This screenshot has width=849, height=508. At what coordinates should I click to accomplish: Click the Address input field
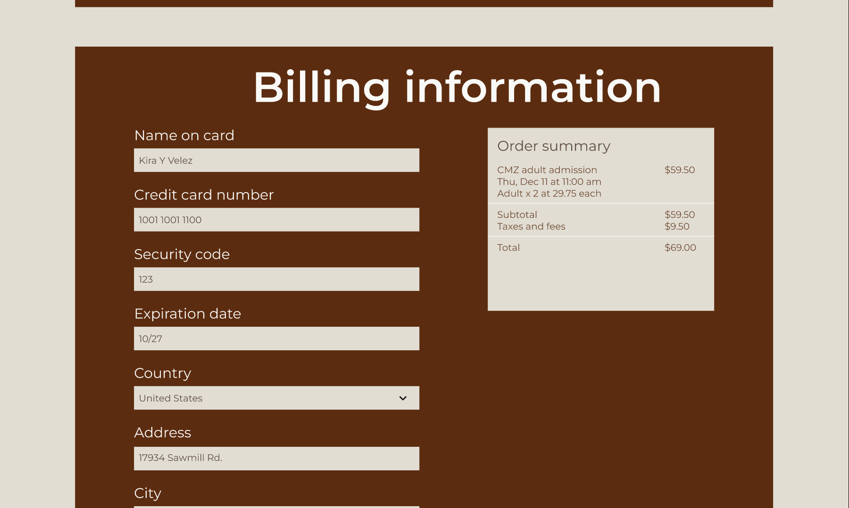click(x=276, y=458)
